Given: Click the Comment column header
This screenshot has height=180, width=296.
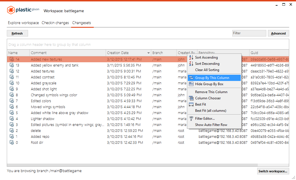Looking at the screenshot, I should 68,53.
